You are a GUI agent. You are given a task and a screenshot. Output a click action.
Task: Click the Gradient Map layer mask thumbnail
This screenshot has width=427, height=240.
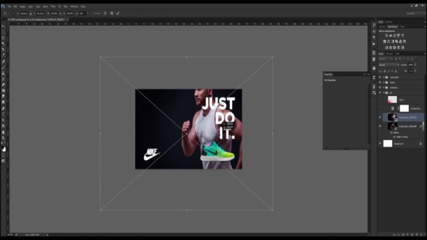(404, 108)
